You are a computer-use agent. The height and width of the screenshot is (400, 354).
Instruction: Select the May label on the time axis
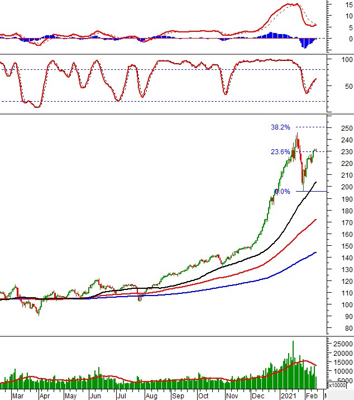(70, 396)
